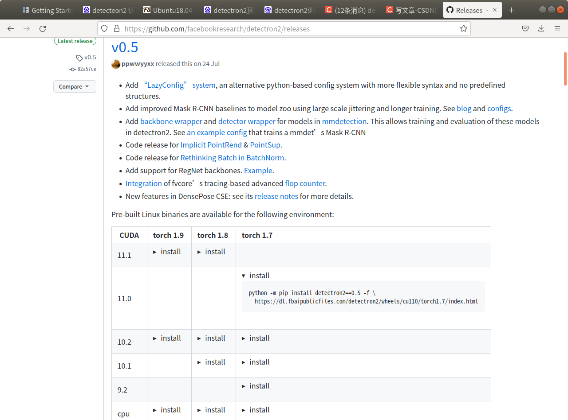Open ppwwyyxx user profile link

(138, 64)
